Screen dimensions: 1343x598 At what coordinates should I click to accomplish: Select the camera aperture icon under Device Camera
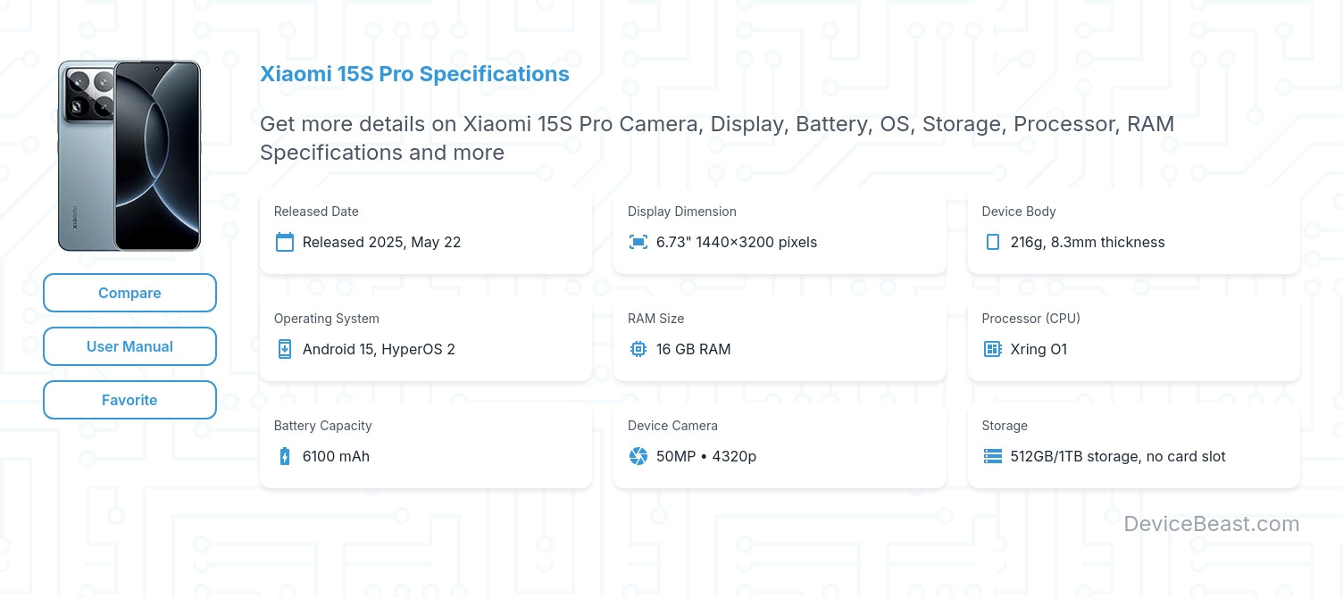tap(638, 456)
